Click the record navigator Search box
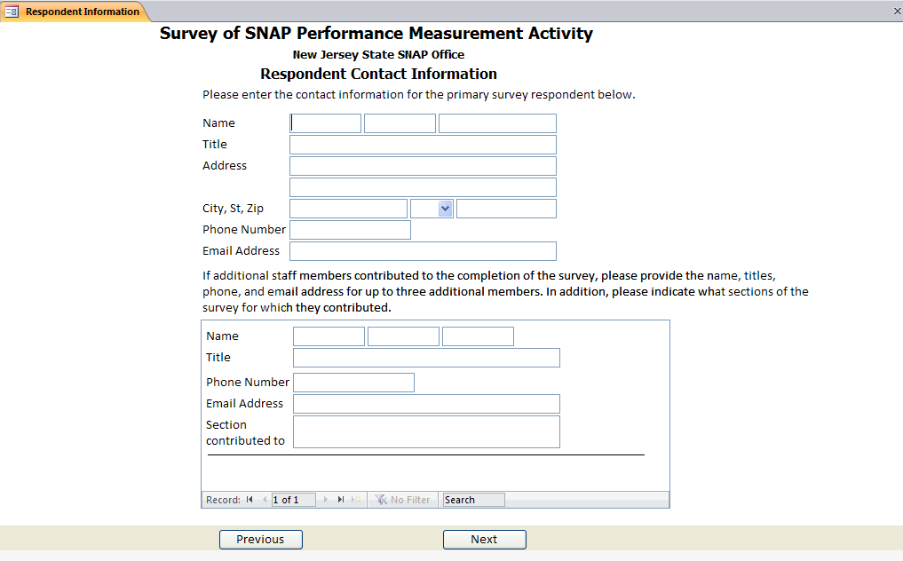 point(473,500)
